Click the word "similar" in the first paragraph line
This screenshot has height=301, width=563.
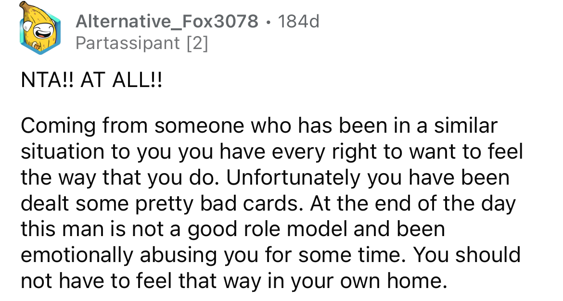466,125
